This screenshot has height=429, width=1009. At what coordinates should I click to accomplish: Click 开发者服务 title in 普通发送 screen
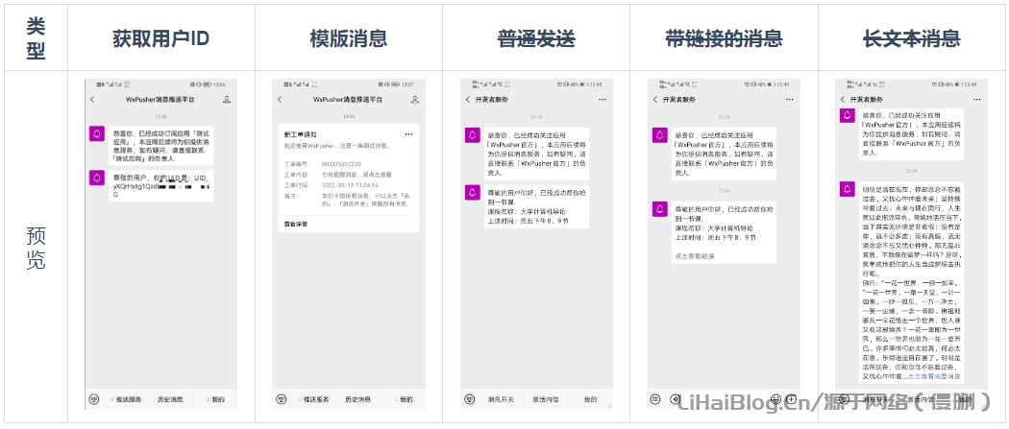(x=491, y=100)
